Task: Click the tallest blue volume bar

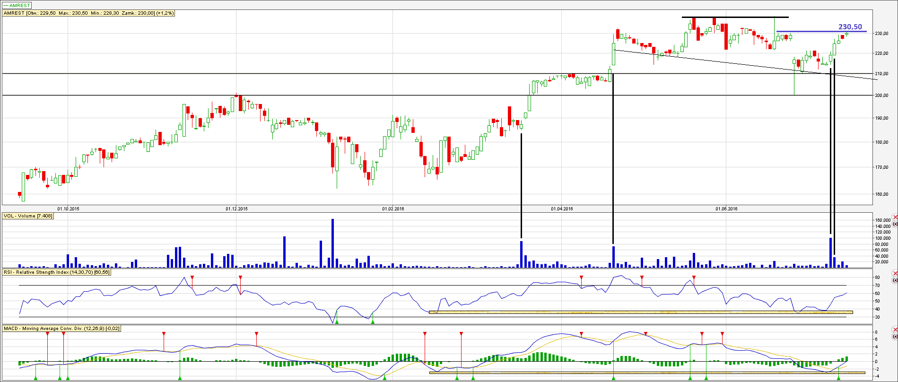Action: click(332, 243)
